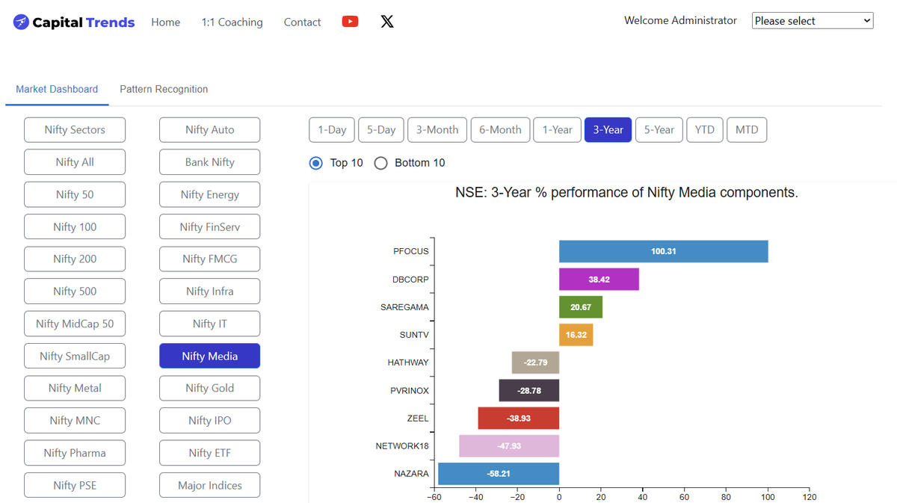This screenshot has width=897, height=503.
Task: Select the Nifty FMCG button
Action: pyautogui.click(x=210, y=259)
